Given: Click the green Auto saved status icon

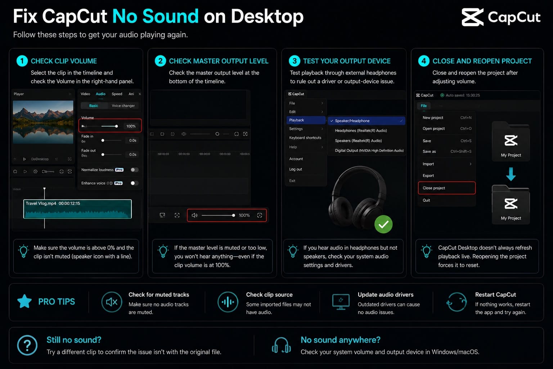Looking at the screenshot, I should pos(442,95).
